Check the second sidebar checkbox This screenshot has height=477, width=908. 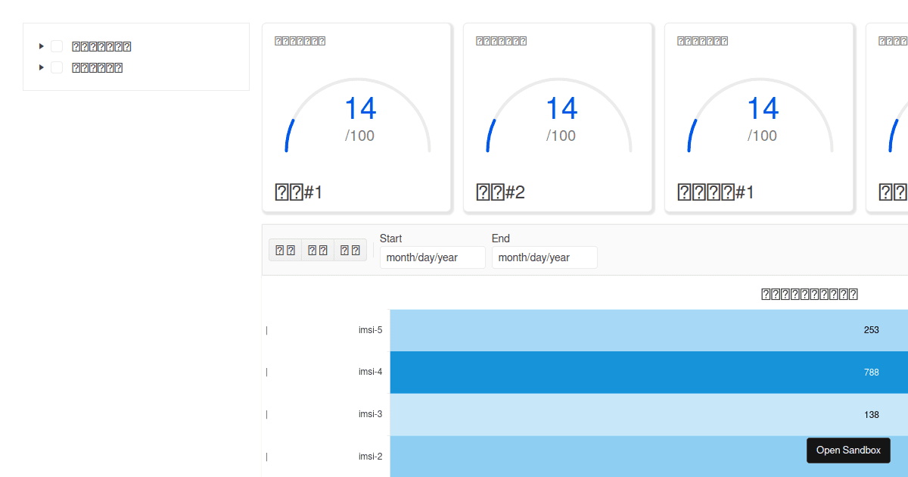[56, 67]
